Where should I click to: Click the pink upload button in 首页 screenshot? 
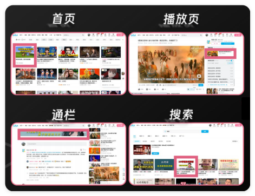(120, 35)
